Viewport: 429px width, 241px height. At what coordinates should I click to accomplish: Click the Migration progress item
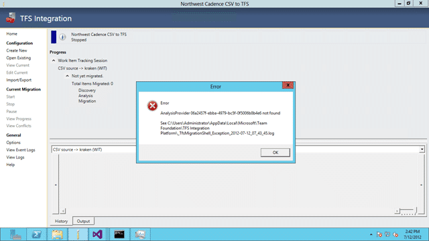tap(87, 101)
